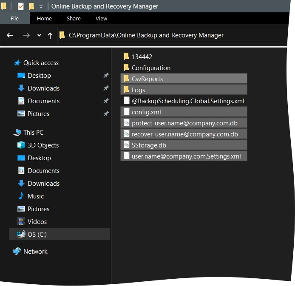This screenshot has width=295, height=286.
Task: Click the Configuration folder icon
Action: click(126, 67)
